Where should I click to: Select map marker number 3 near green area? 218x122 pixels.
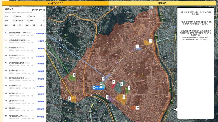(x=74, y=75)
